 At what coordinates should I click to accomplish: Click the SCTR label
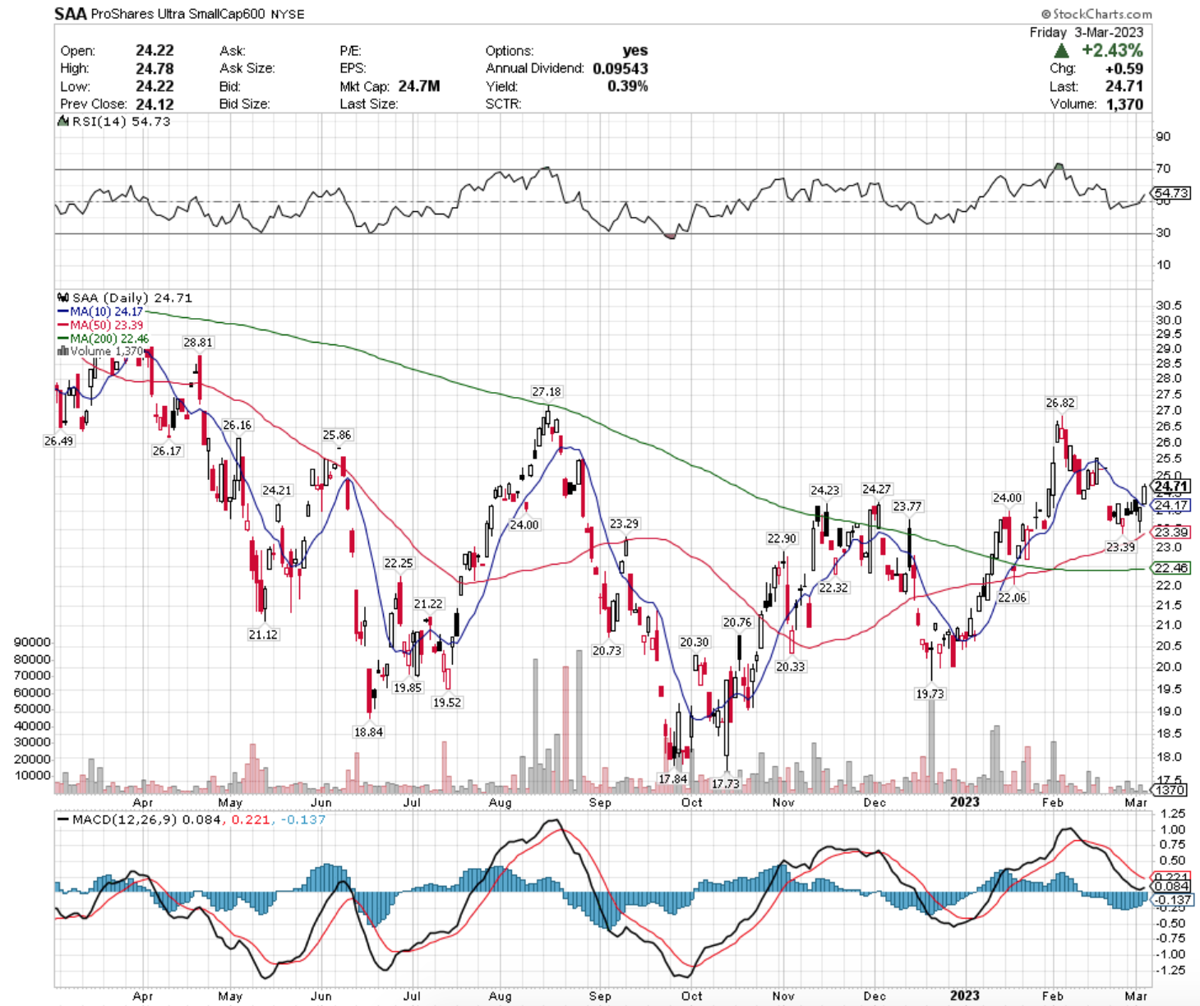pyautogui.click(x=504, y=104)
